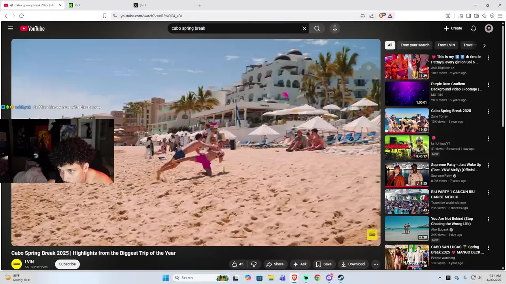Download the video

coord(353,264)
